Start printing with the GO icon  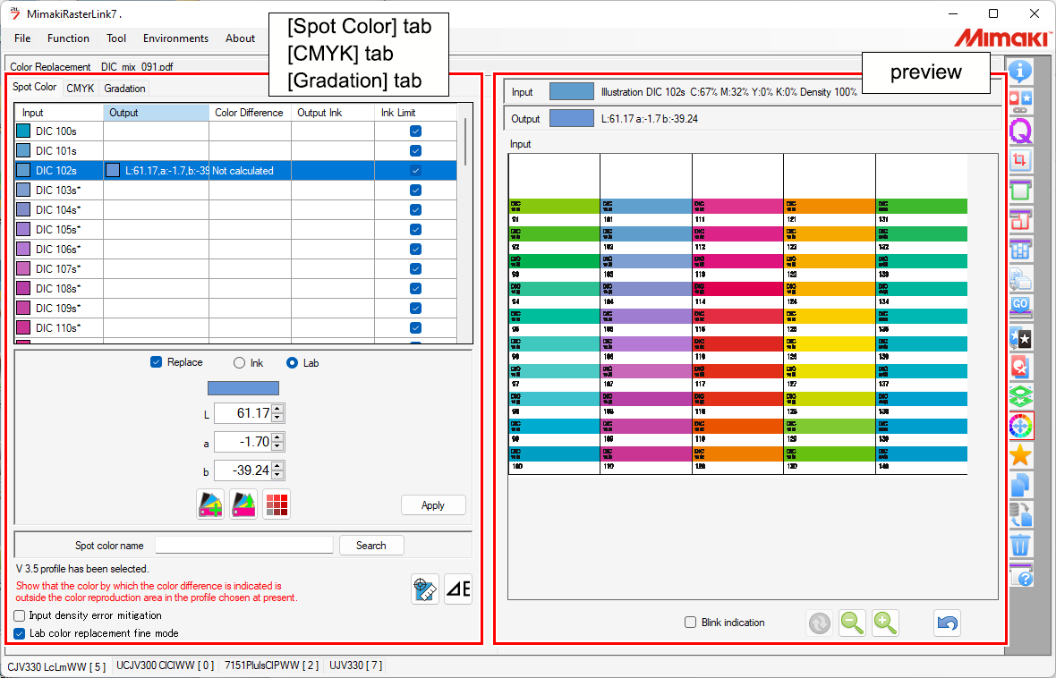(x=1020, y=304)
